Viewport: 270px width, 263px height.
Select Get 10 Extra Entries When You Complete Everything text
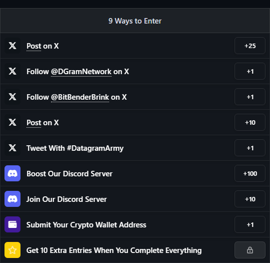point(114,250)
